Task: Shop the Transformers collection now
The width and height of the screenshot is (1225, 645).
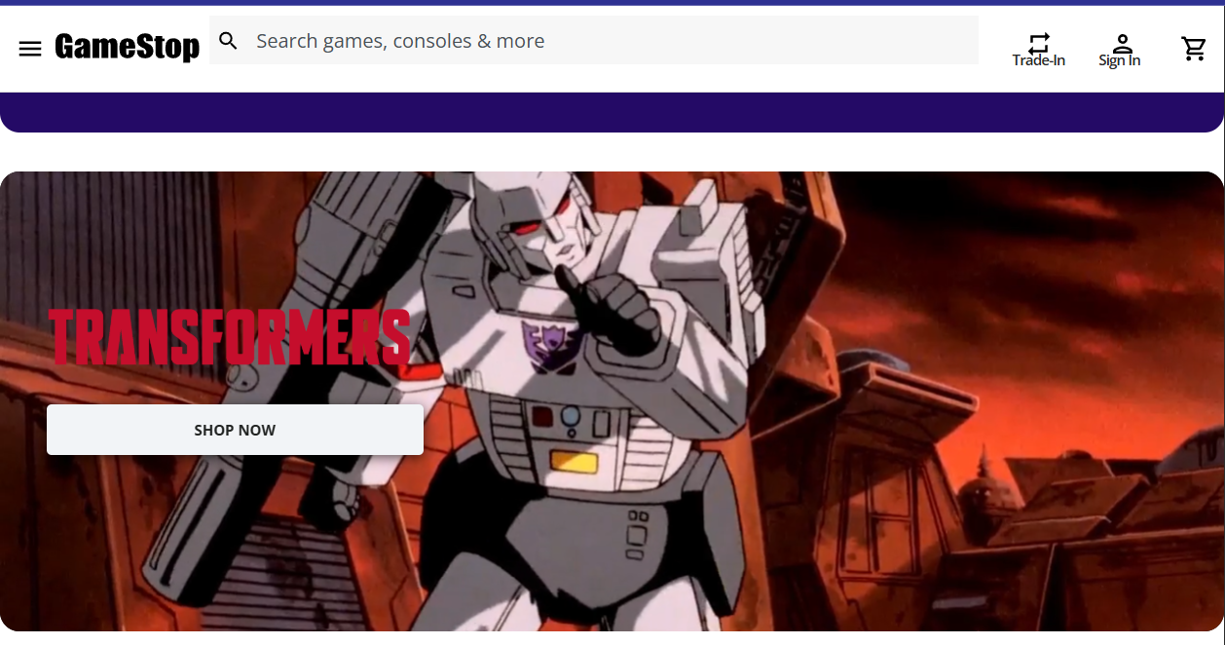Action: coord(234,430)
